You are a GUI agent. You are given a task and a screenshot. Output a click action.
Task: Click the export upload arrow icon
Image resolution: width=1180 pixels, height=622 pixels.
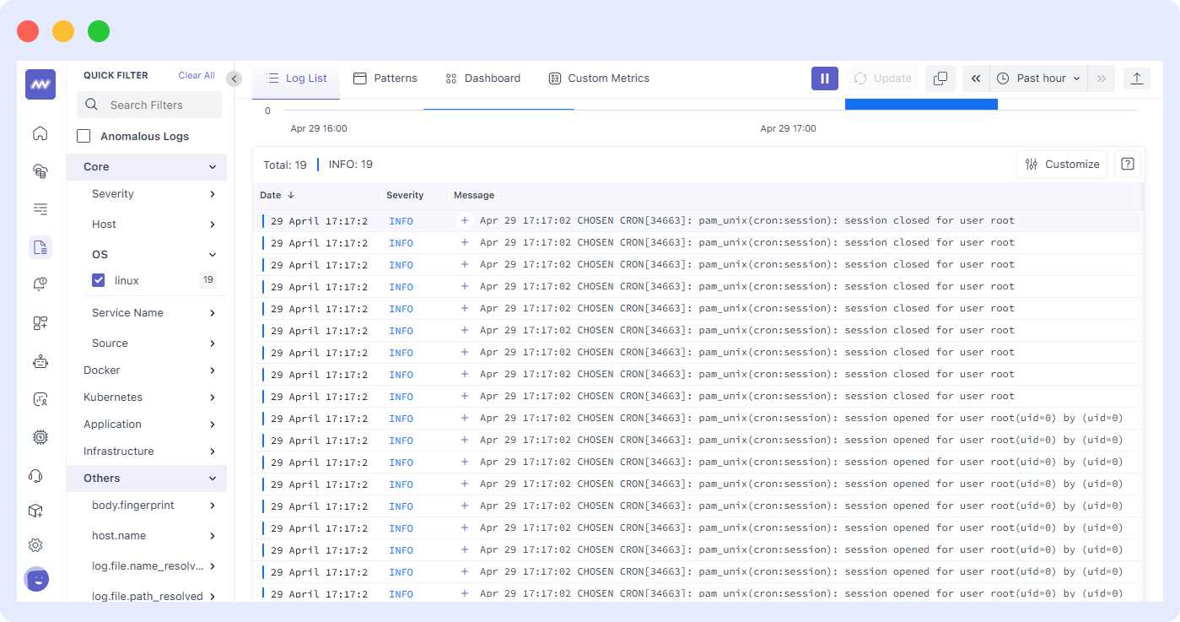[x=1137, y=78]
